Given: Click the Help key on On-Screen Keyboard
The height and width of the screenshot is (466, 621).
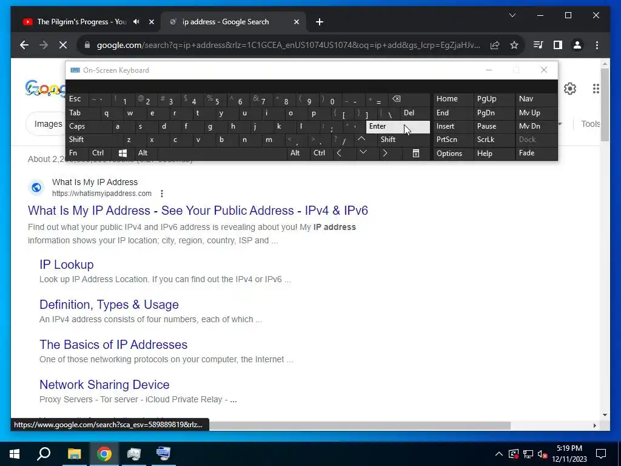Looking at the screenshot, I should [494, 154].
